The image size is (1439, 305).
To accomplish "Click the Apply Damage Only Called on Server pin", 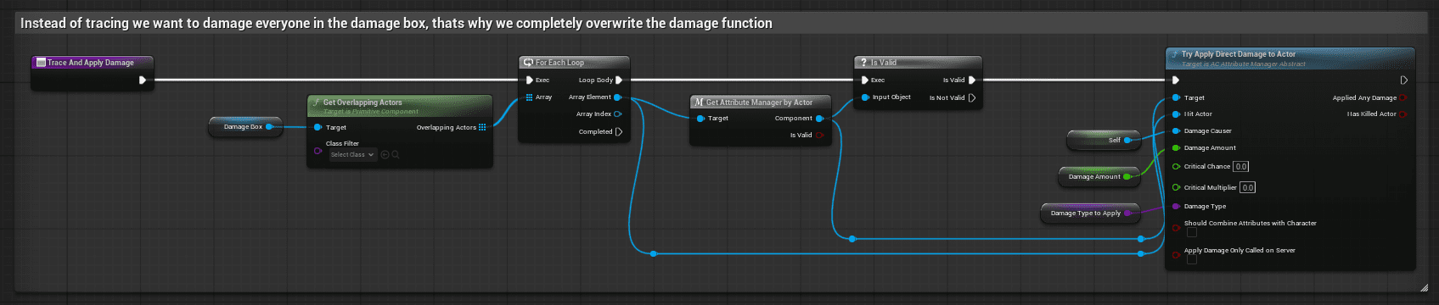I will point(1176,255).
